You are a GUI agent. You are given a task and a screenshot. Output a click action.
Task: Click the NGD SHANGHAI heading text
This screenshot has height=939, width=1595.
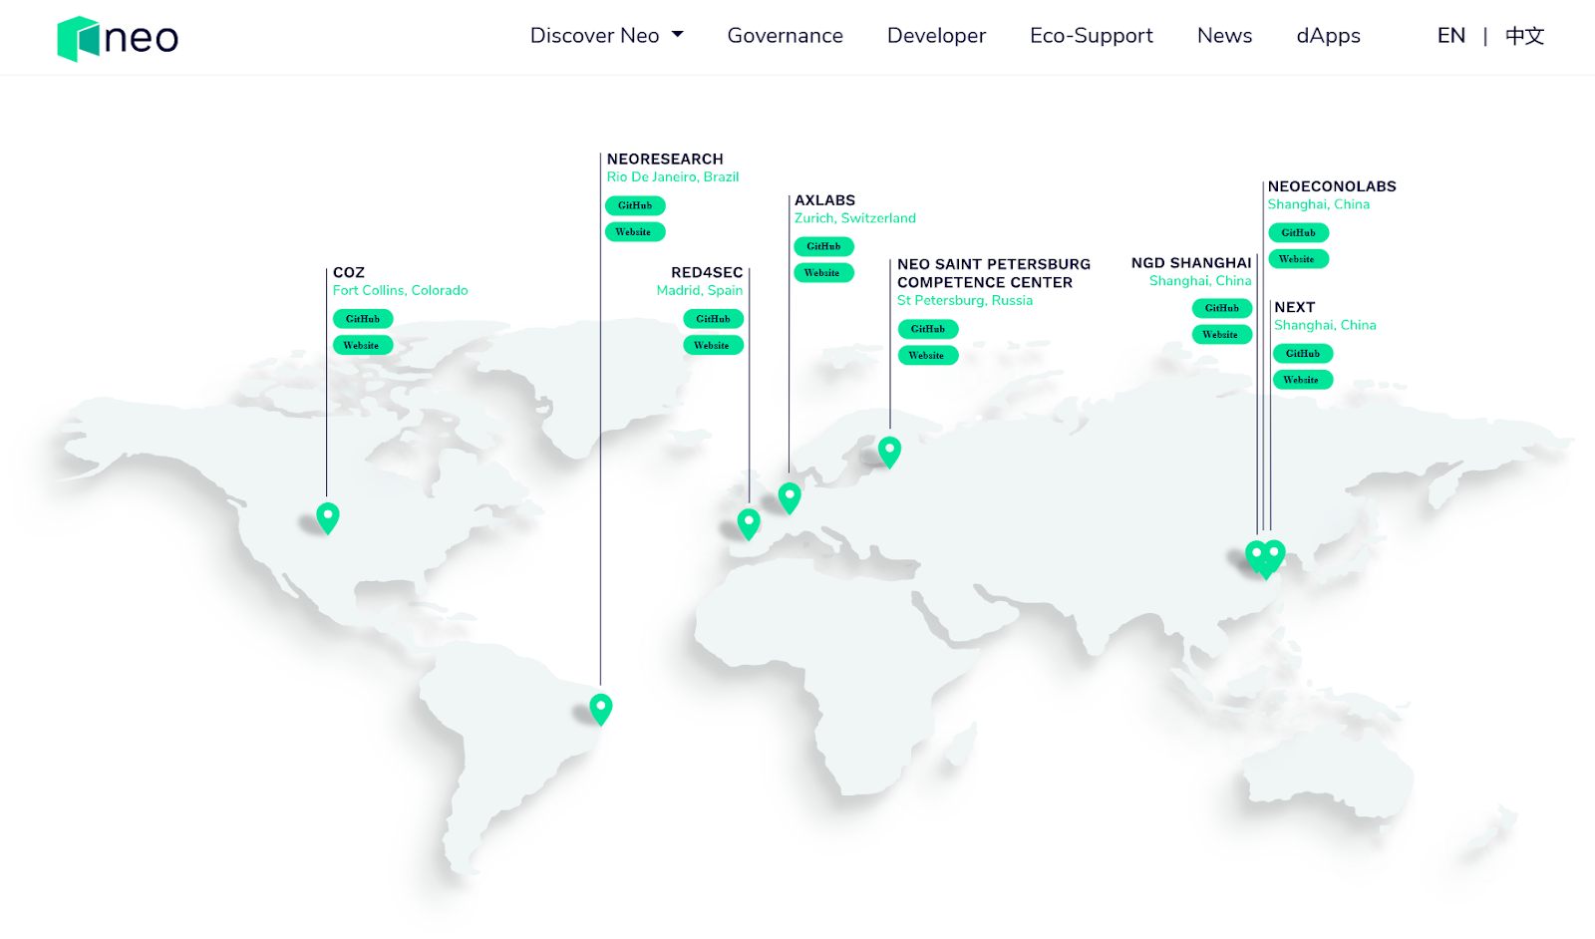click(x=1191, y=263)
